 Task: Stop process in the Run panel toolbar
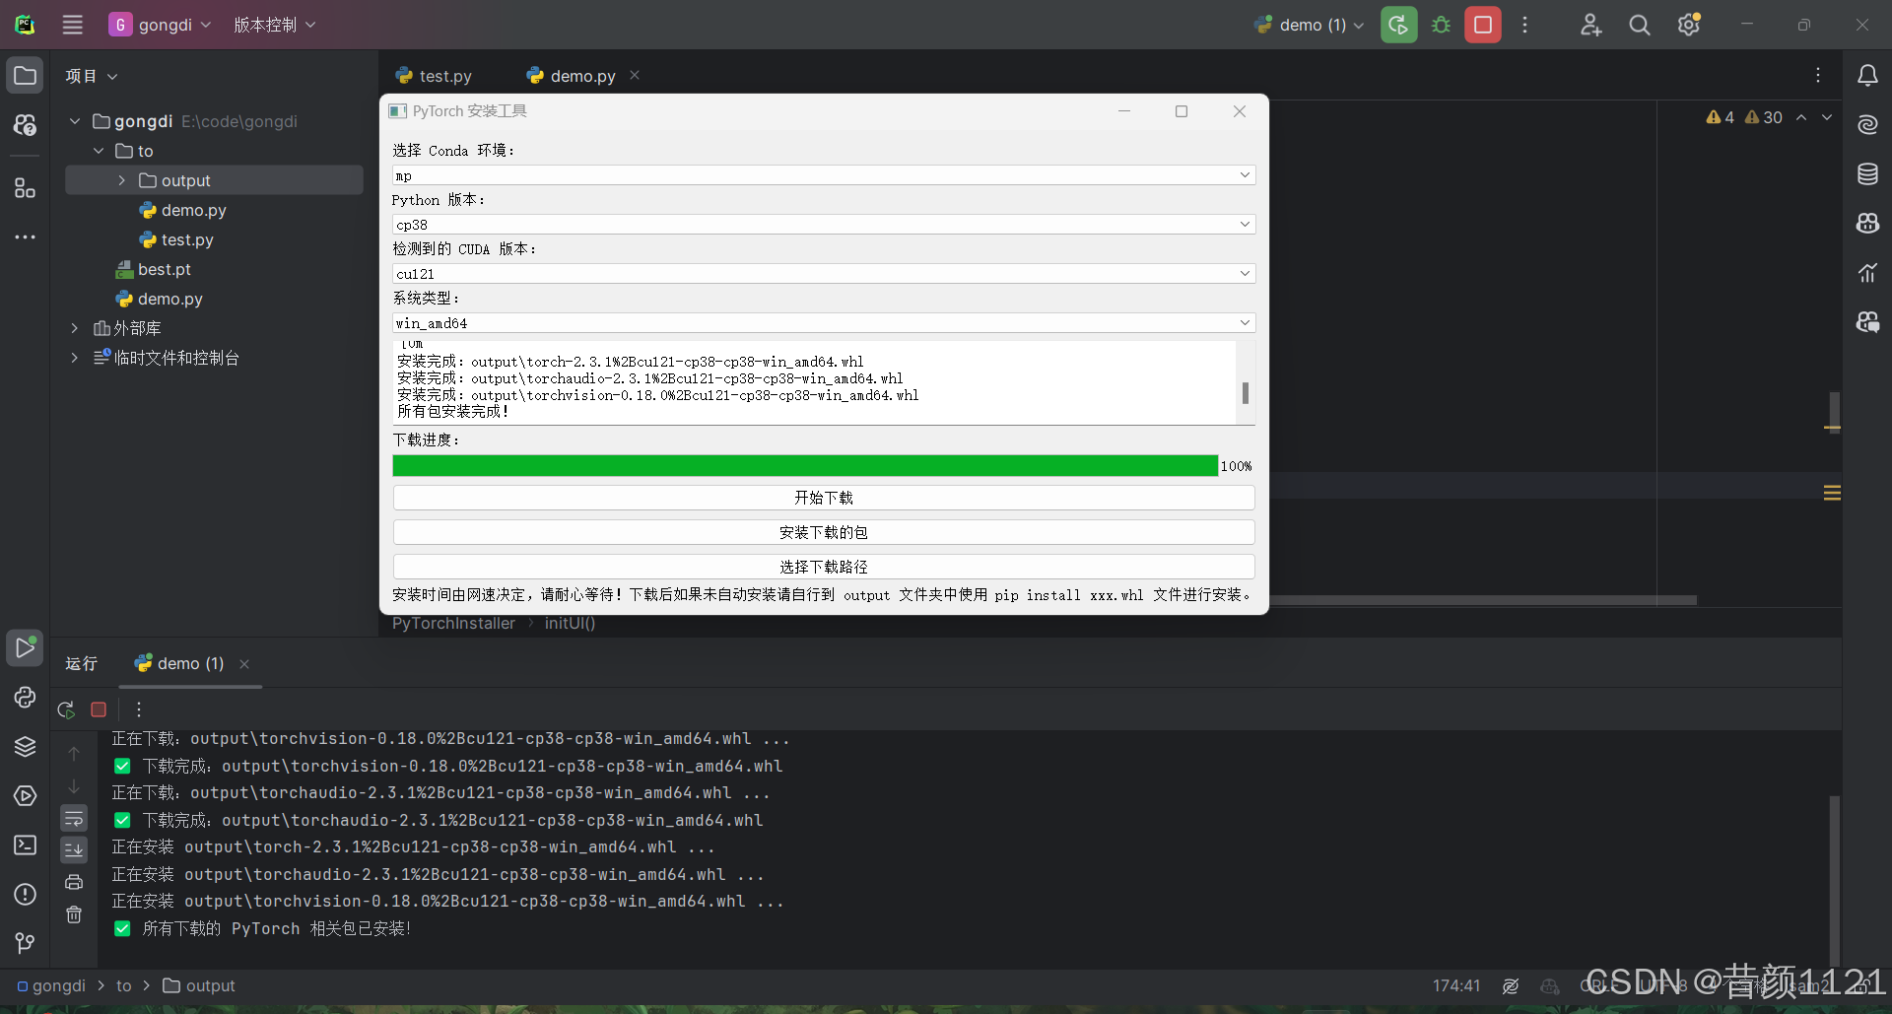click(99, 710)
